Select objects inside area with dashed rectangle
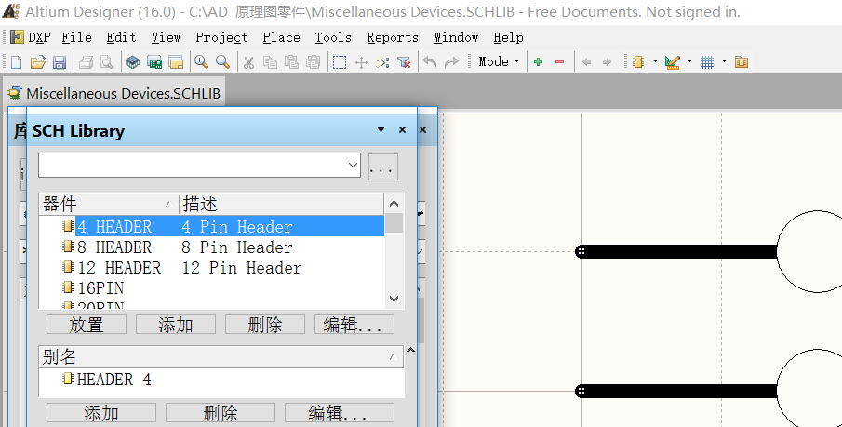The width and height of the screenshot is (842, 427). (x=340, y=62)
